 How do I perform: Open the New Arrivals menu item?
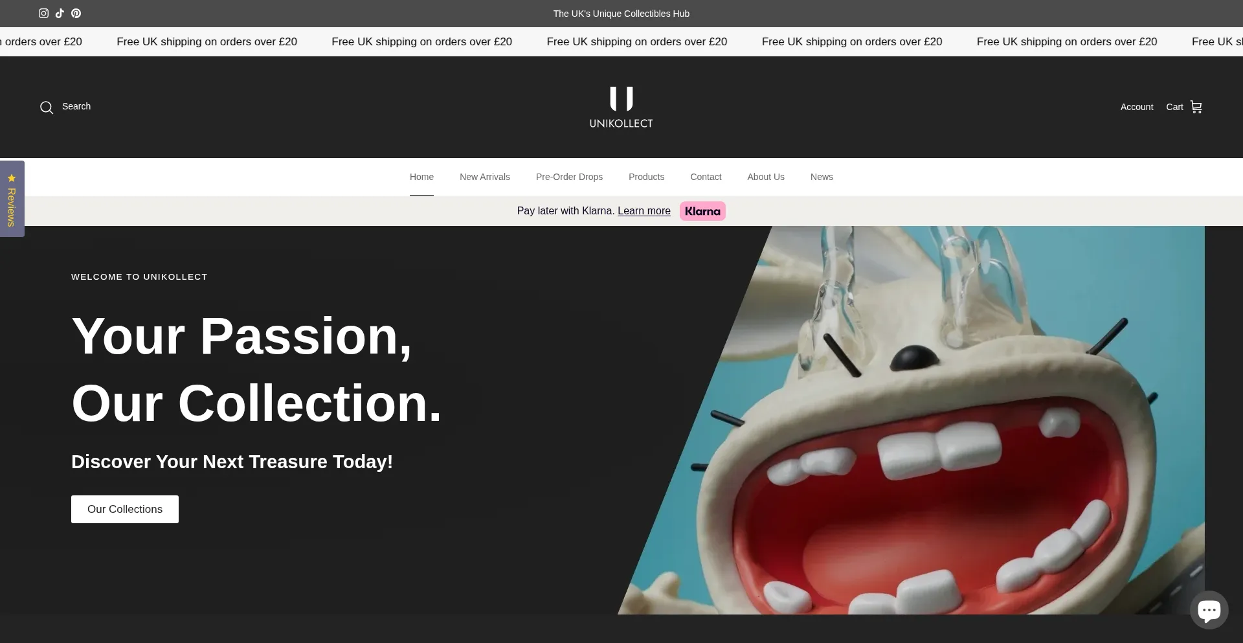pyautogui.click(x=484, y=177)
